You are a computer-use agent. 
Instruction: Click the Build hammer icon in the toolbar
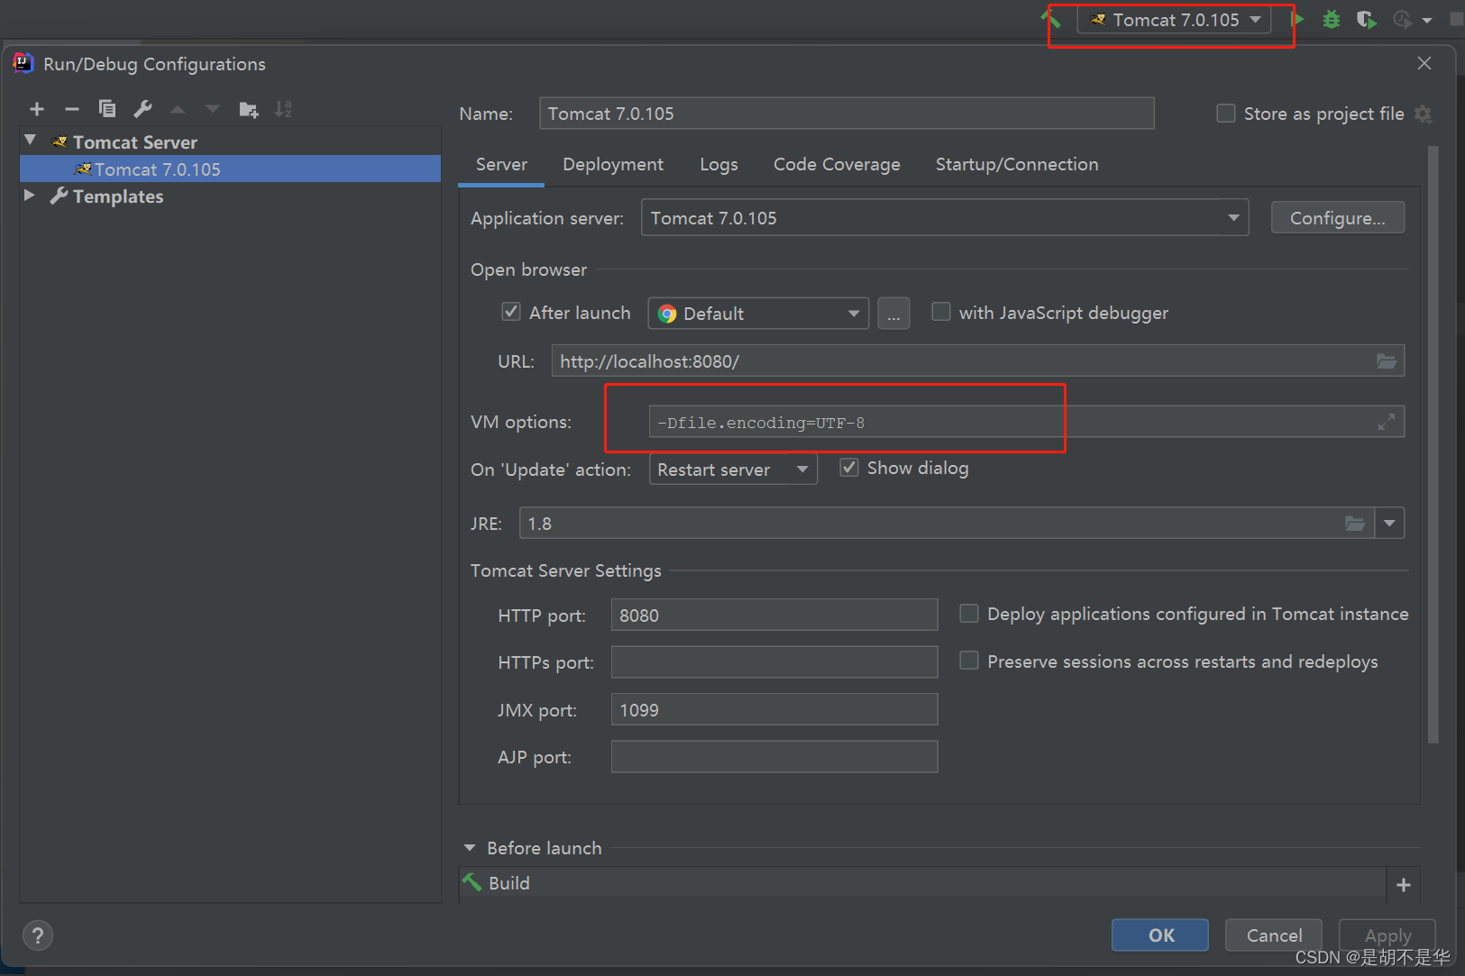(x=1051, y=19)
